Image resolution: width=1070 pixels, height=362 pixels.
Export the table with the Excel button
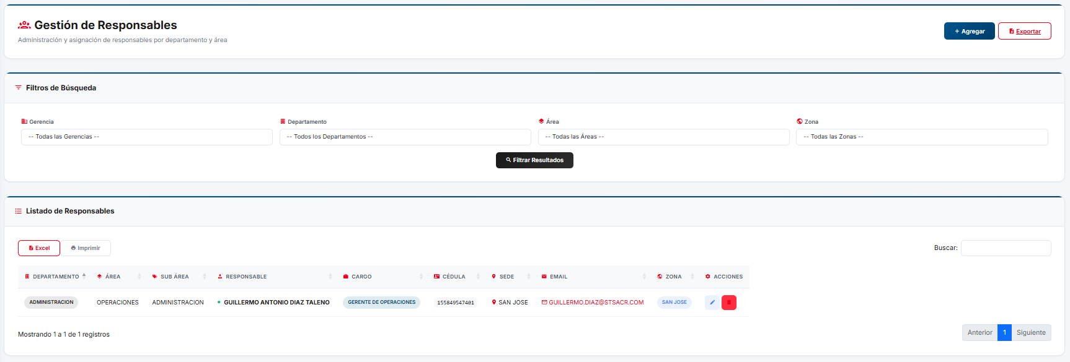click(x=39, y=248)
